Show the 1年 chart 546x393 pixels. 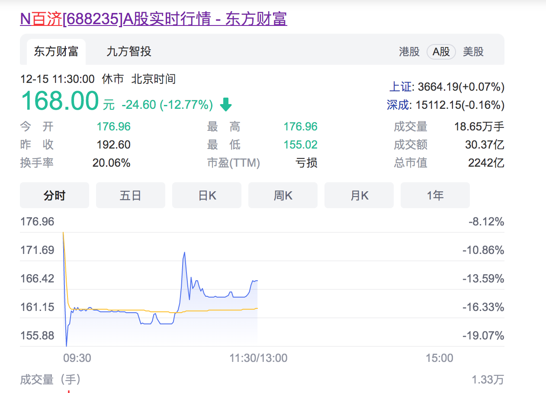click(x=435, y=196)
